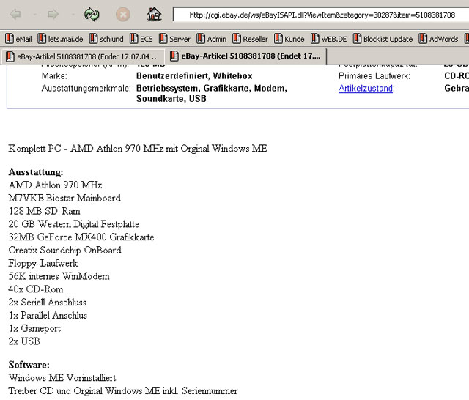469x400 pixels.
Task: Click the 'Komplett PC - AMD Athlon' heading line
Action: 138,149
